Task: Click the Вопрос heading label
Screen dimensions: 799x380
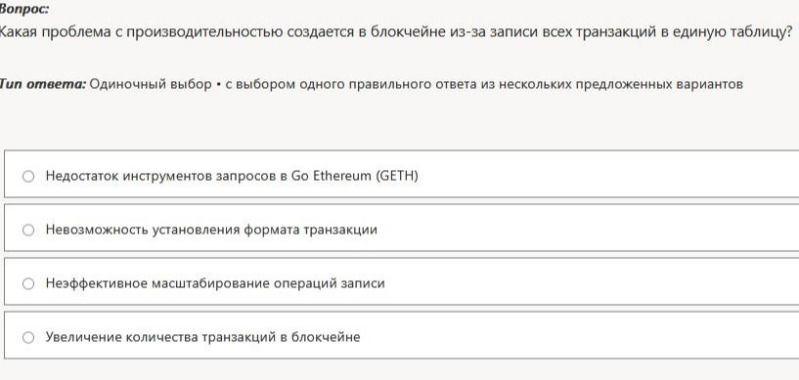Action: point(23,9)
